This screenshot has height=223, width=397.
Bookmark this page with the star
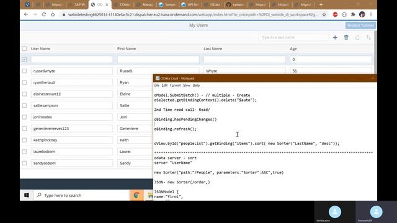point(324,14)
